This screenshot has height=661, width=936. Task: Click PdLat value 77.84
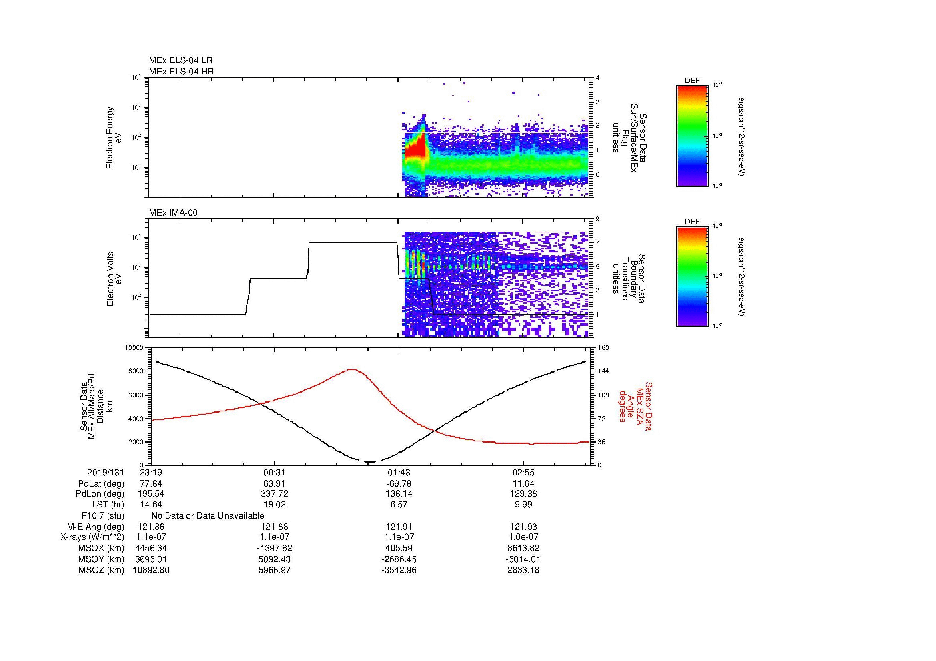tap(151, 484)
